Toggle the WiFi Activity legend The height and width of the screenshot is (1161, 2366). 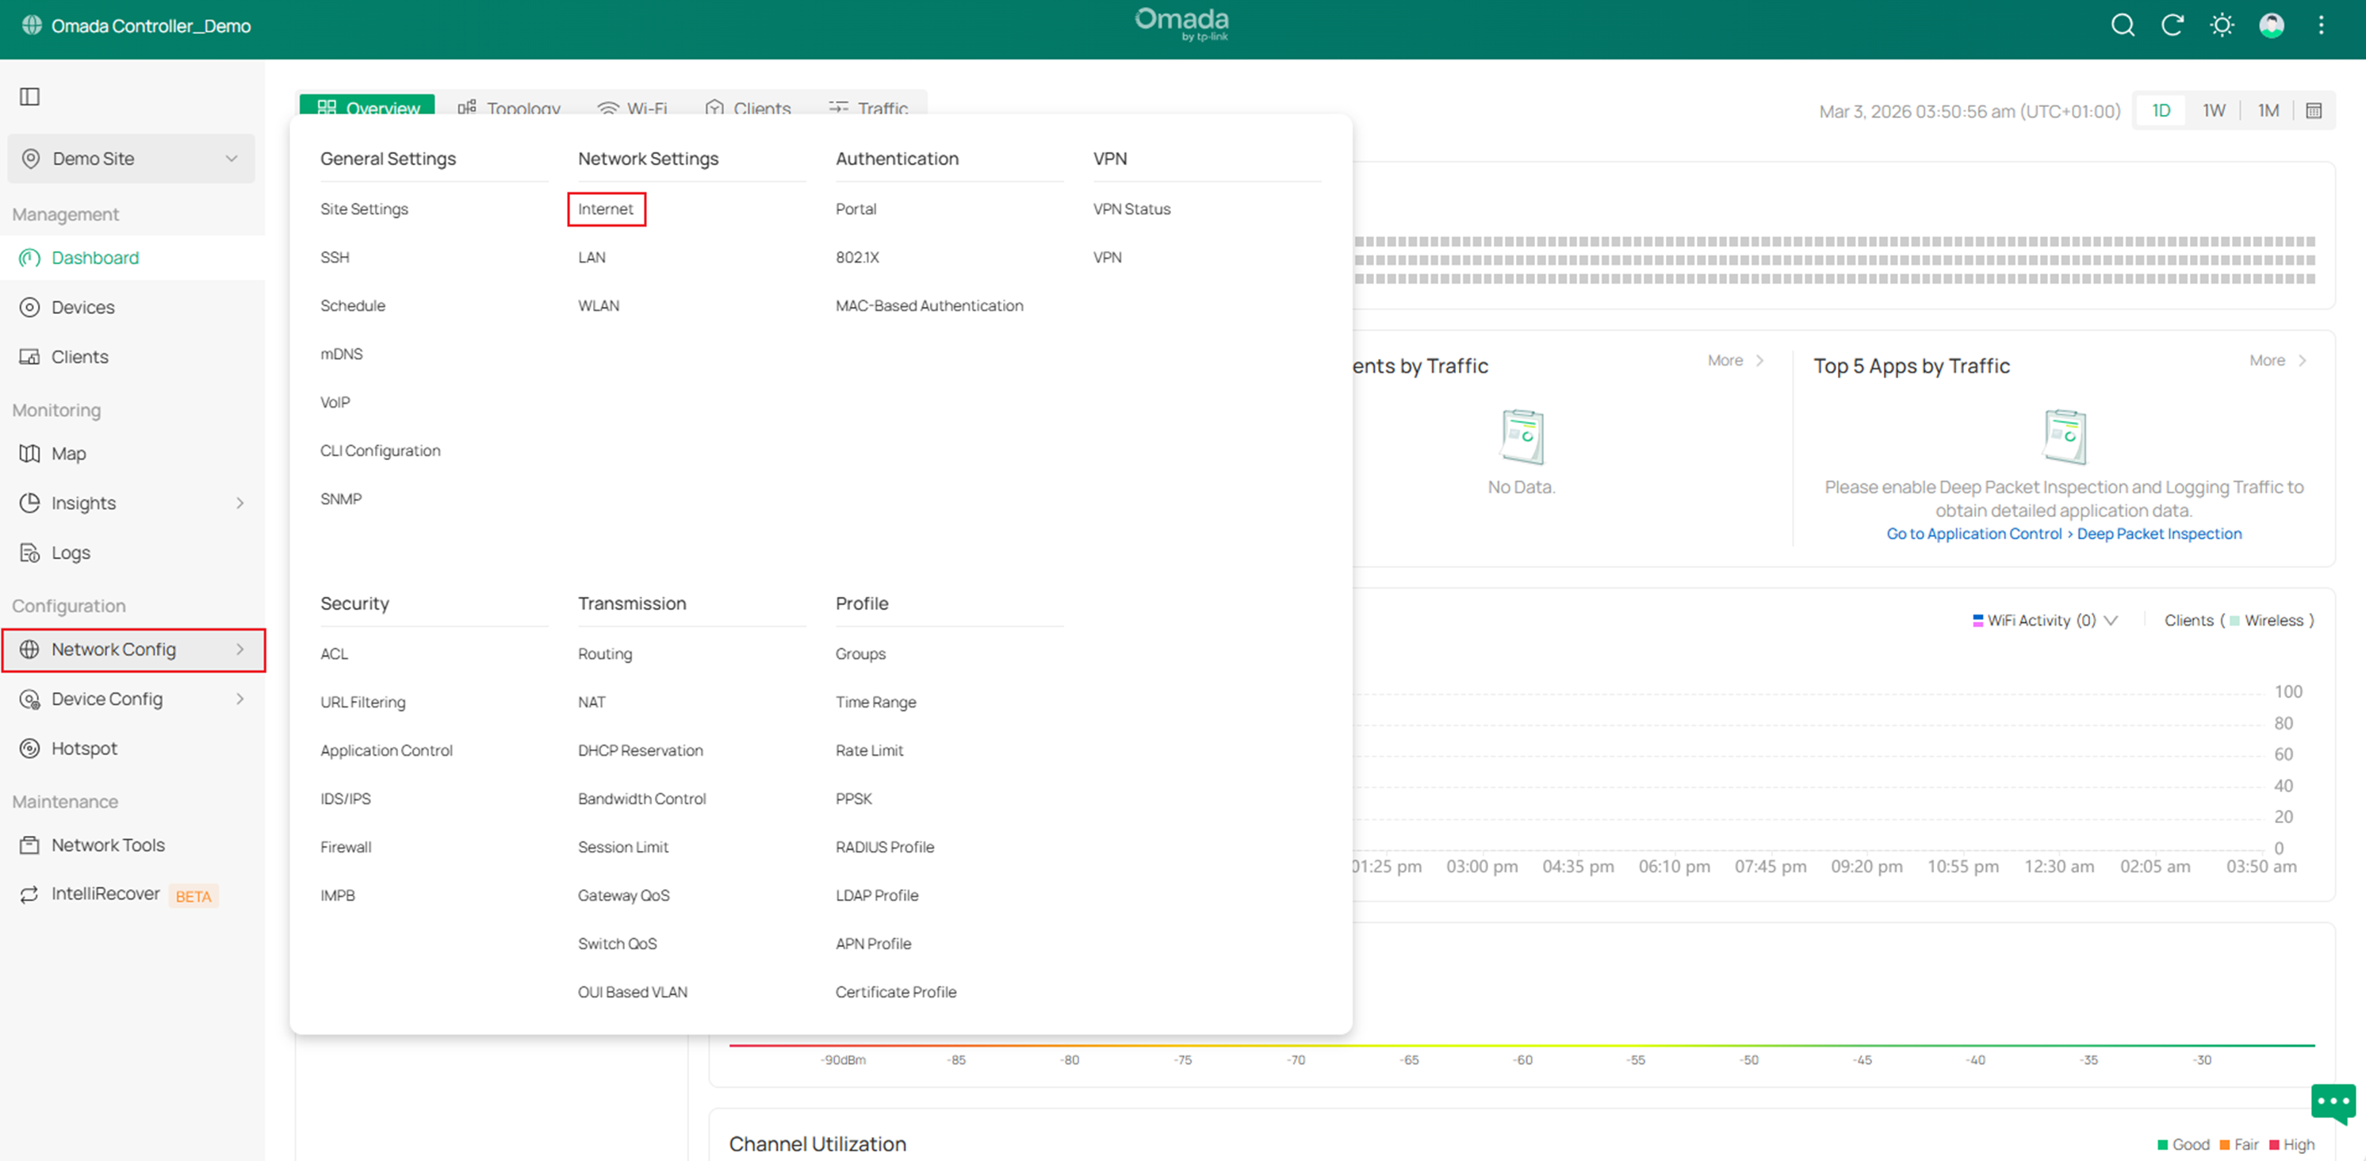click(2035, 620)
